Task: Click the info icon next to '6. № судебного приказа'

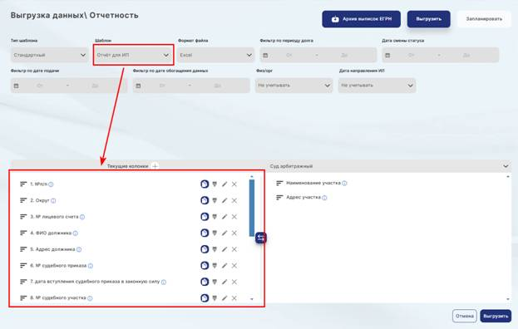Action: coord(90,266)
